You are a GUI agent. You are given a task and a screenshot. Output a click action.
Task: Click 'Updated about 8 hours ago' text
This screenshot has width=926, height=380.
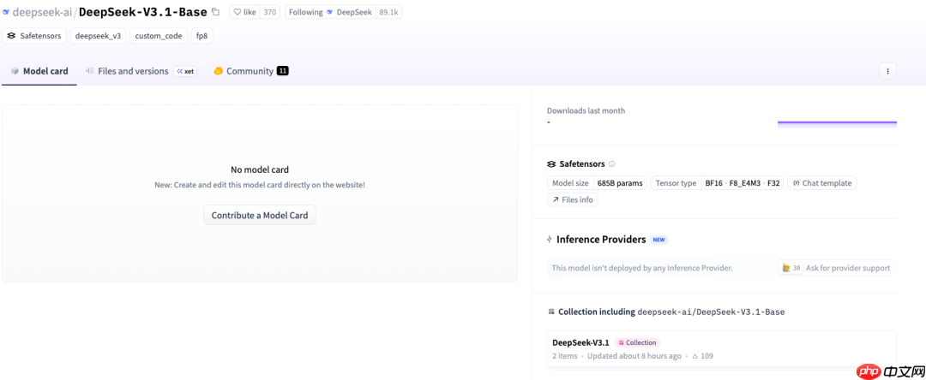[634, 356]
